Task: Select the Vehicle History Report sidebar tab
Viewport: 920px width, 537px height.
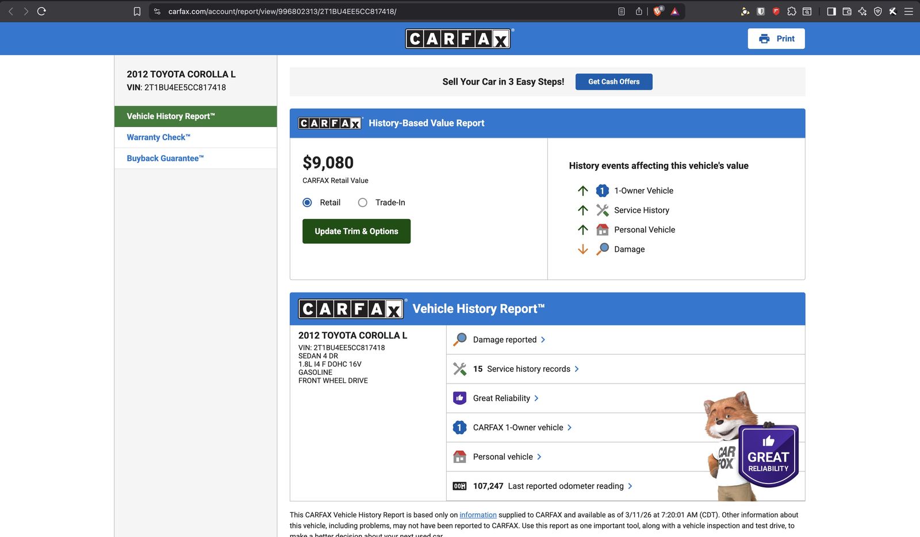Action: pos(171,116)
